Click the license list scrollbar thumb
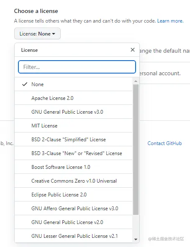Image resolution: width=190 pixels, height=247 pixels. click(x=136, y=150)
